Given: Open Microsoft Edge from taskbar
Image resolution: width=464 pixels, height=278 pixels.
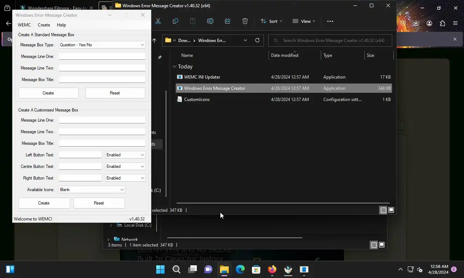Looking at the screenshot, I should (x=240, y=269).
